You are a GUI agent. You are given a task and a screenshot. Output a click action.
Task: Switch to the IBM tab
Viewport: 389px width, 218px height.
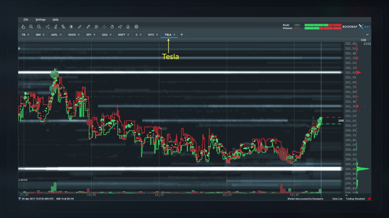[x=38, y=35]
